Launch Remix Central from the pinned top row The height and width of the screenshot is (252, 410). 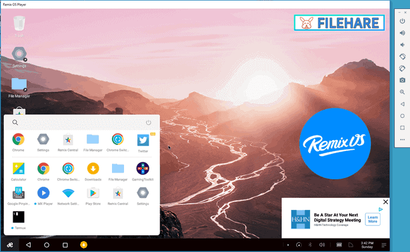tap(68, 140)
